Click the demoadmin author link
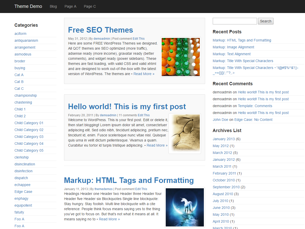The width and height of the screenshot is (305, 229). (x=102, y=38)
